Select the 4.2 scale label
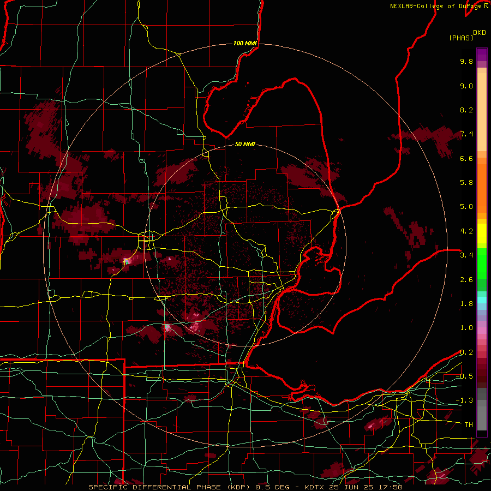Viewport: 491px width, 491px height. point(466,231)
